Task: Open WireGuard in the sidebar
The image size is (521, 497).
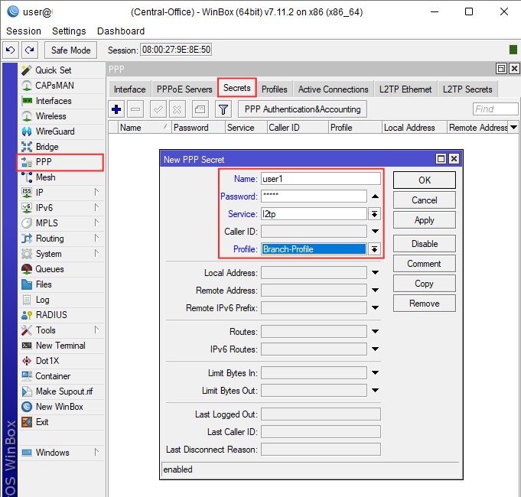Action: 55,132
